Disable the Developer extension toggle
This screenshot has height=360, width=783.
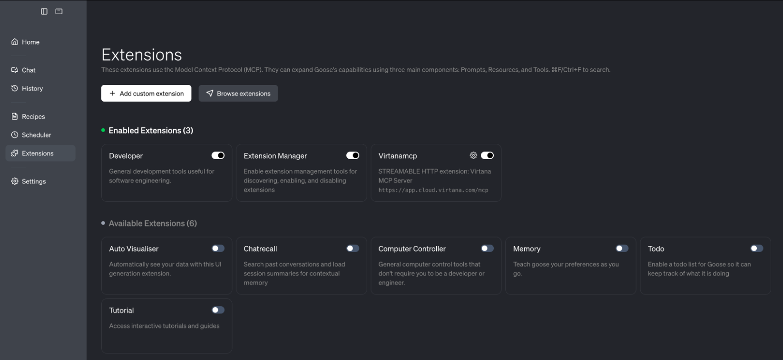(218, 155)
